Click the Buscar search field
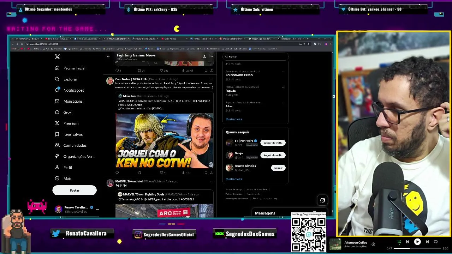452x254 pixels. tap(256, 56)
